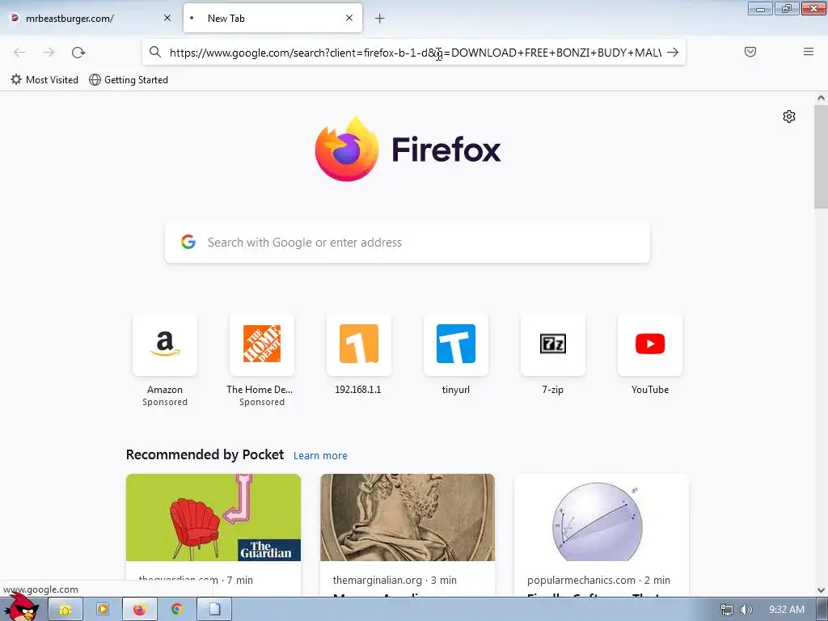Image resolution: width=828 pixels, height=621 pixels.
Task: Click the 9:32 AM clock
Action: pos(787,610)
